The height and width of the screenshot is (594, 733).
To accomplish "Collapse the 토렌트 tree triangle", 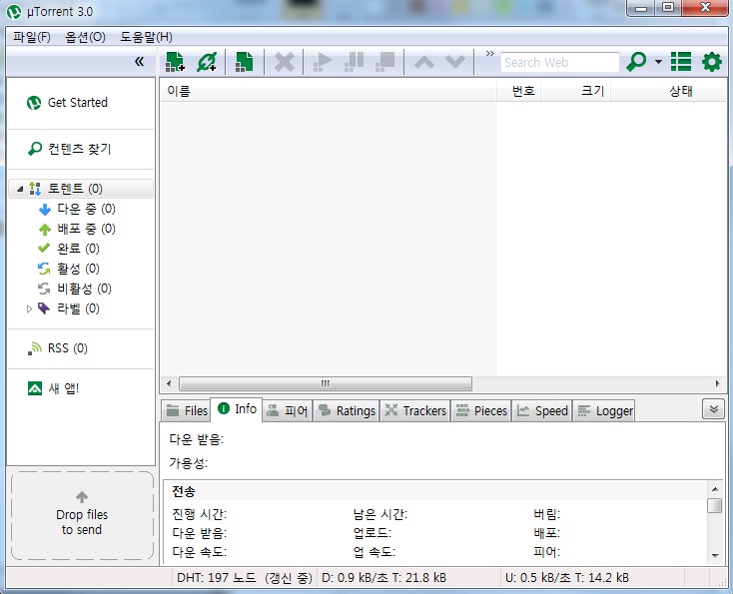I will pos(20,190).
